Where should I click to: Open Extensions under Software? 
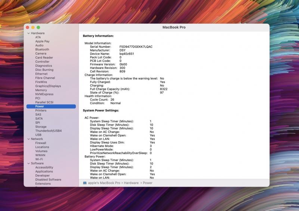pyautogui.click(x=43, y=184)
